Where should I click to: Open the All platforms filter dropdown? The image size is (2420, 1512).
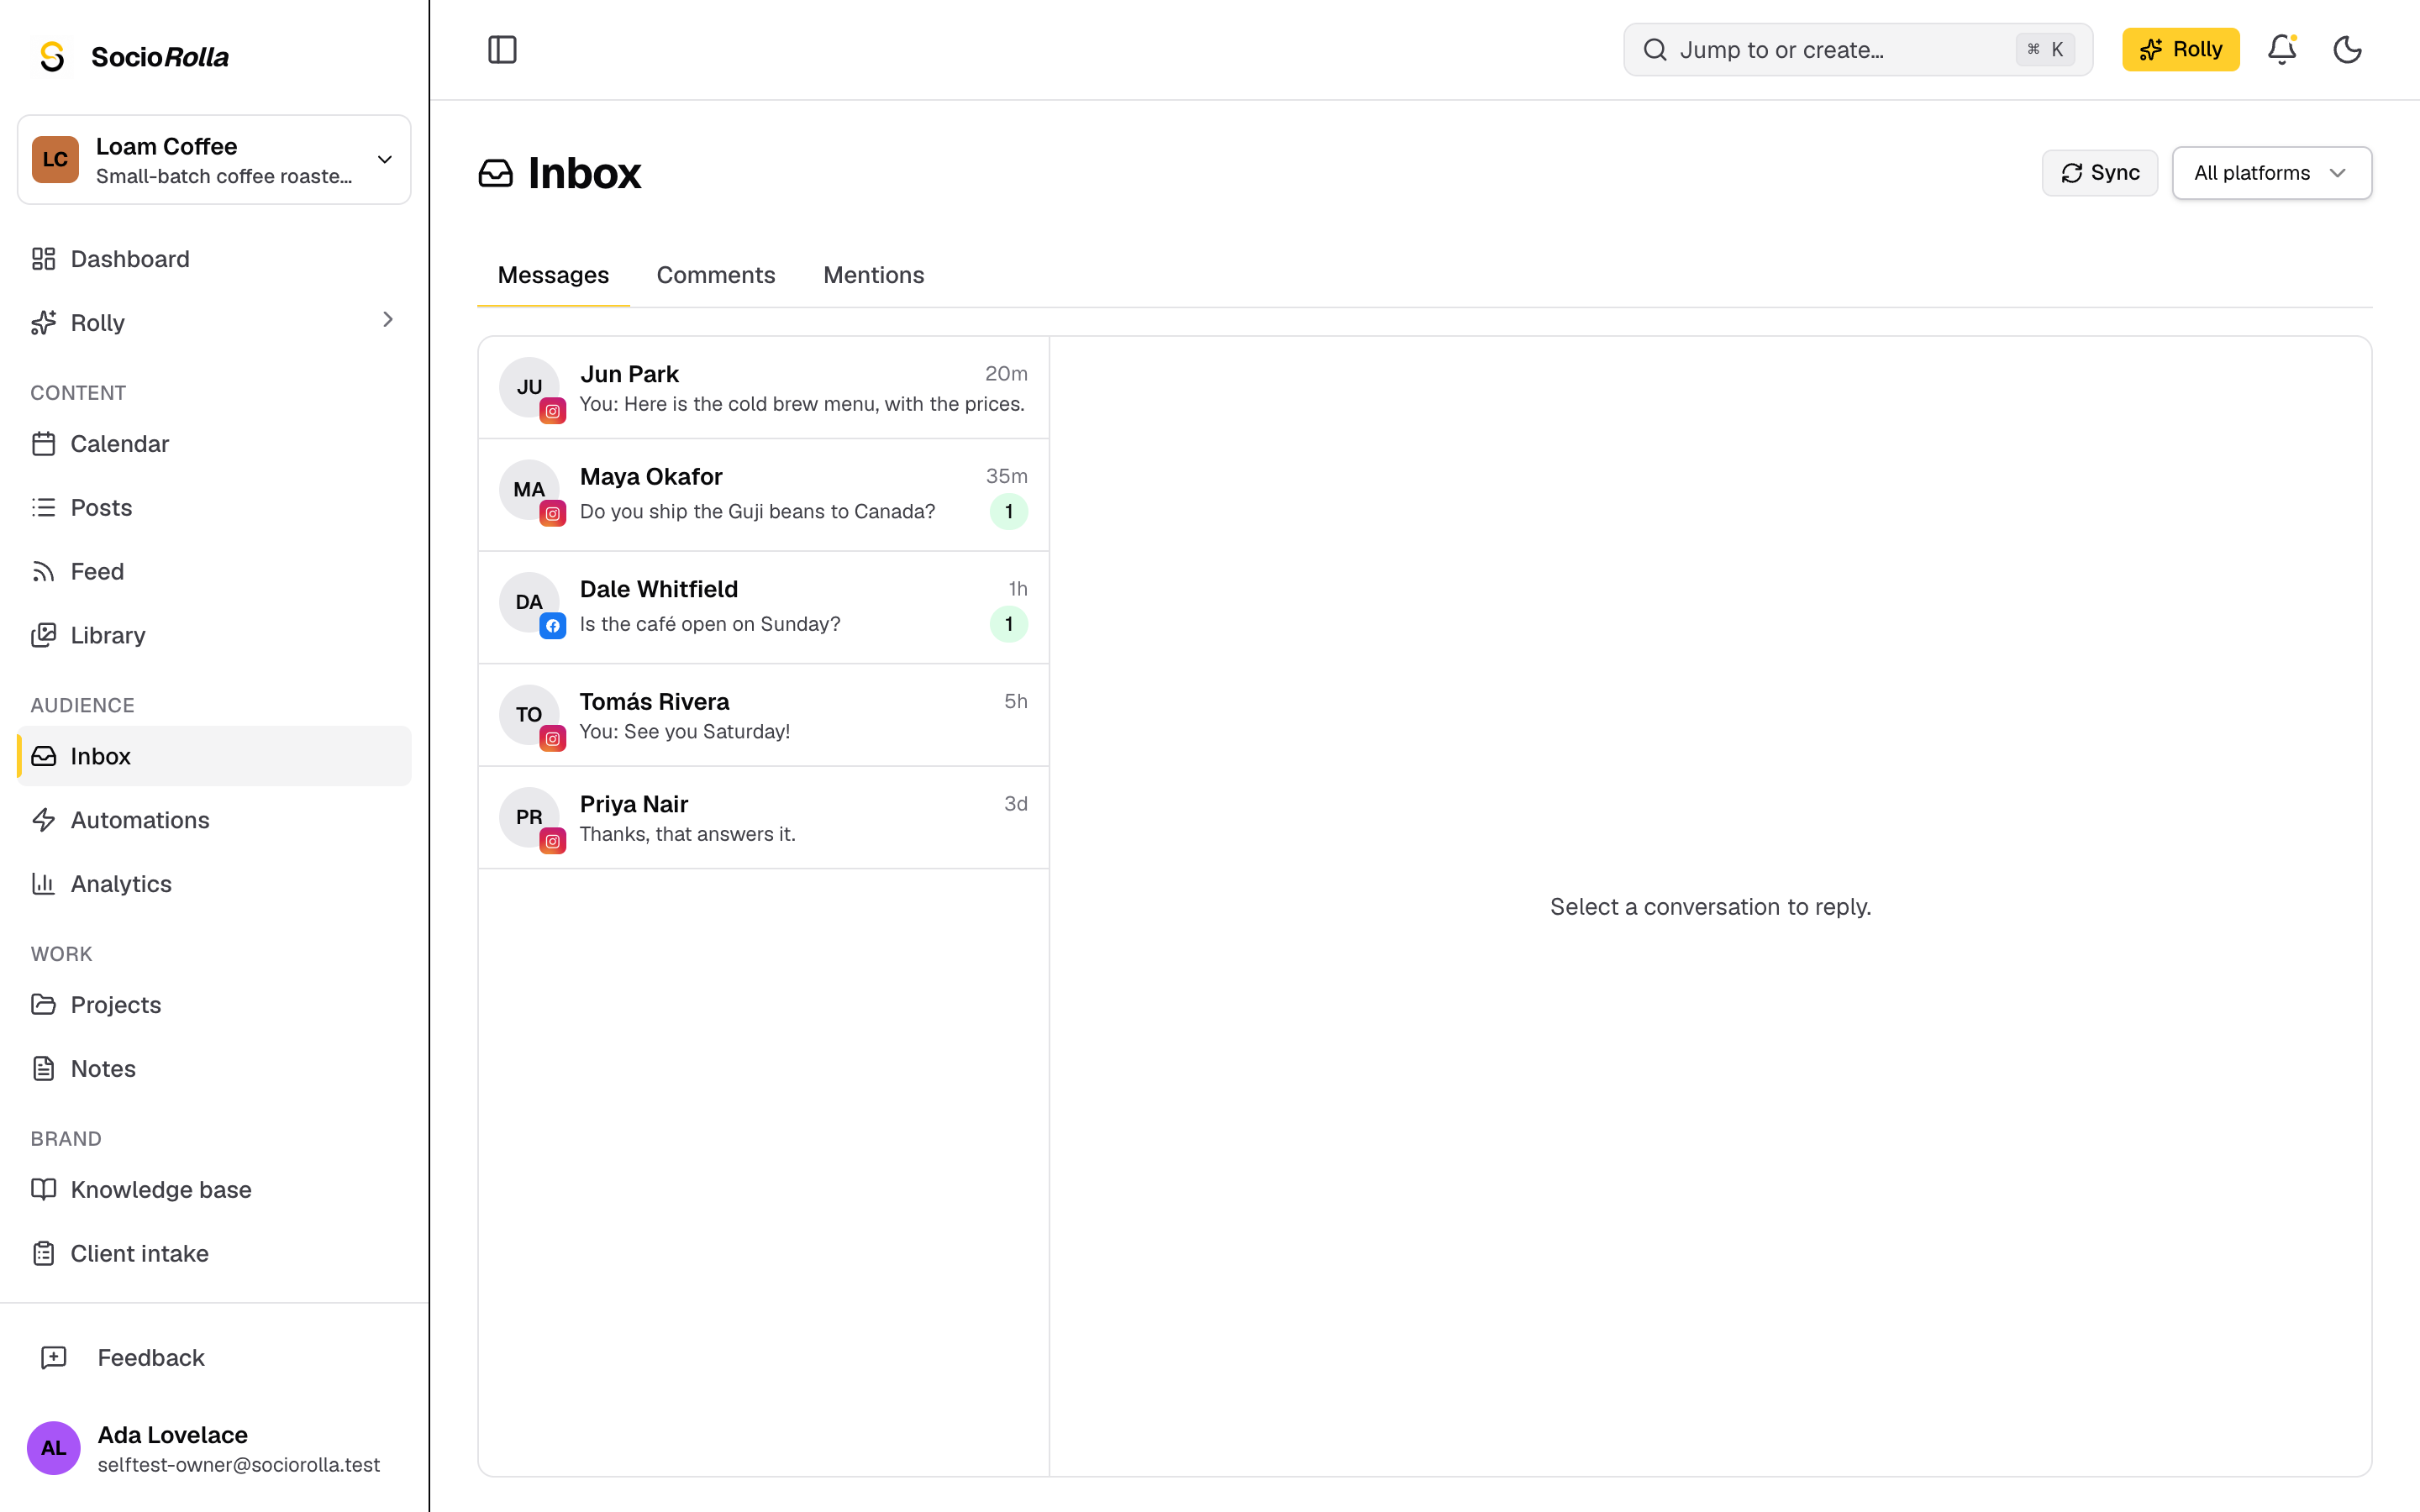(x=2271, y=173)
